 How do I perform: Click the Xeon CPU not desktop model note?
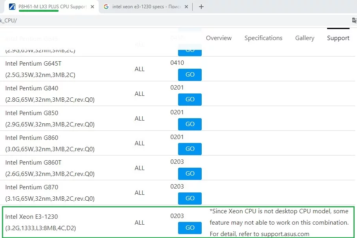point(279,223)
